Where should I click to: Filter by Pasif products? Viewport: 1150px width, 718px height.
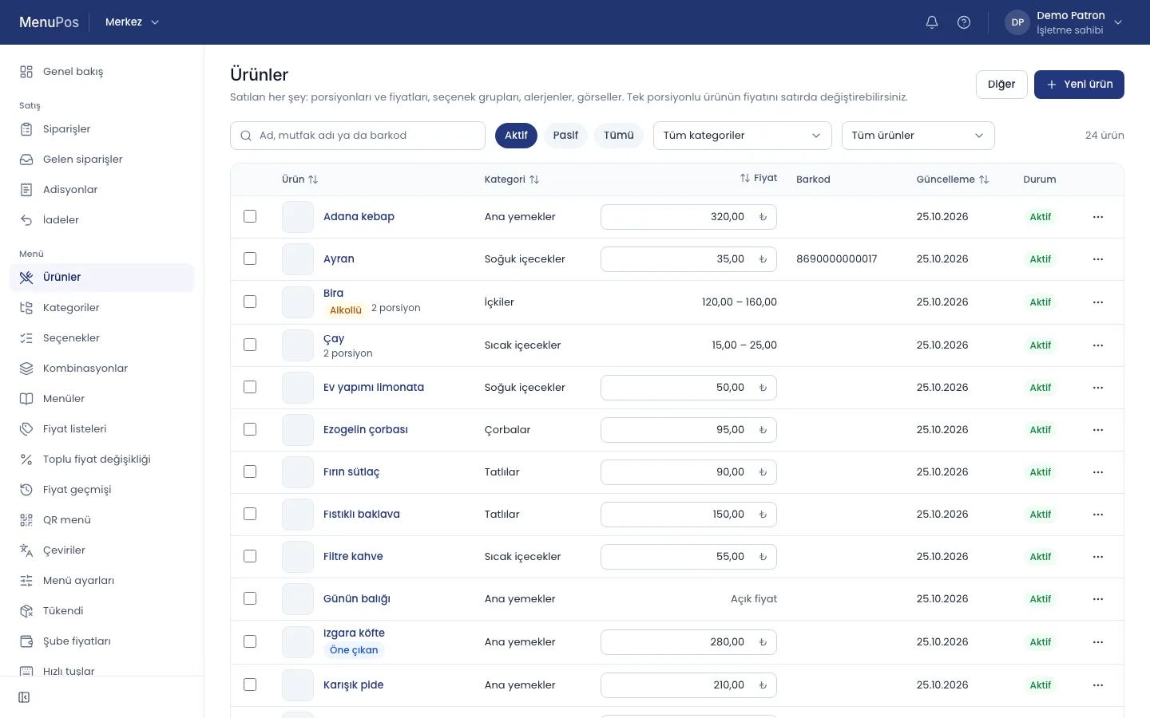coord(565,136)
